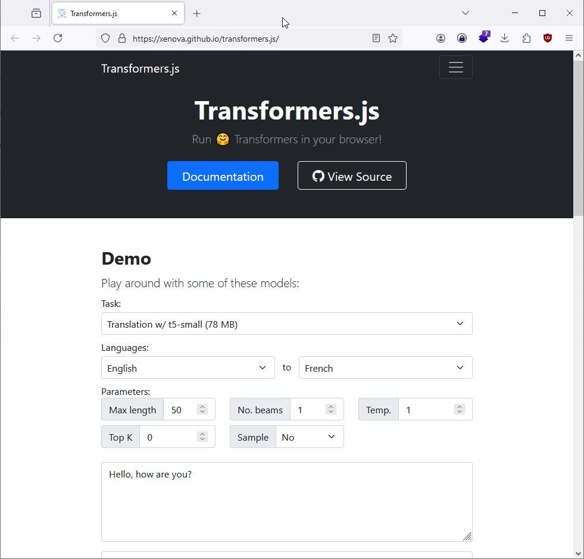Open a new browser tab

click(x=197, y=14)
